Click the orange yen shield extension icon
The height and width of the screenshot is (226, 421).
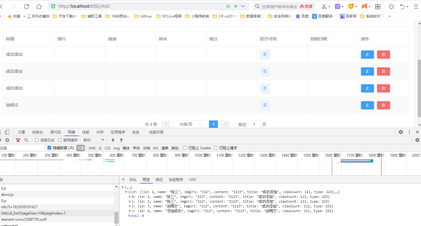351,6
